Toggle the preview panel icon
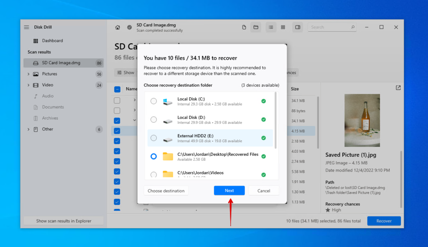 pos(298,27)
